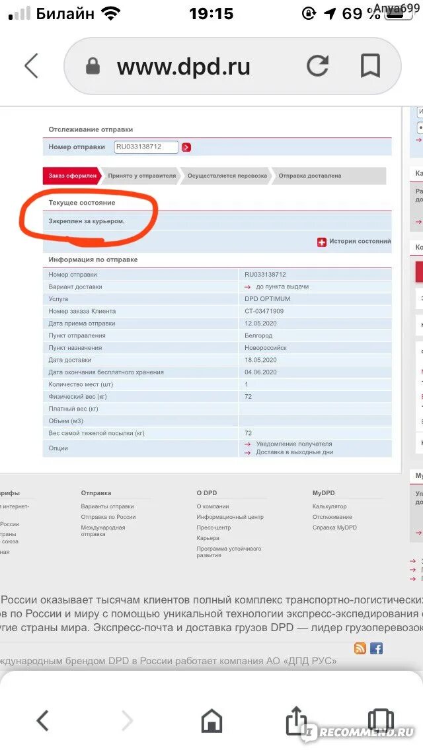This screenshot has width=423, height=750.
Task: Open Уведомление получателя option link
Action: [294, 444]
